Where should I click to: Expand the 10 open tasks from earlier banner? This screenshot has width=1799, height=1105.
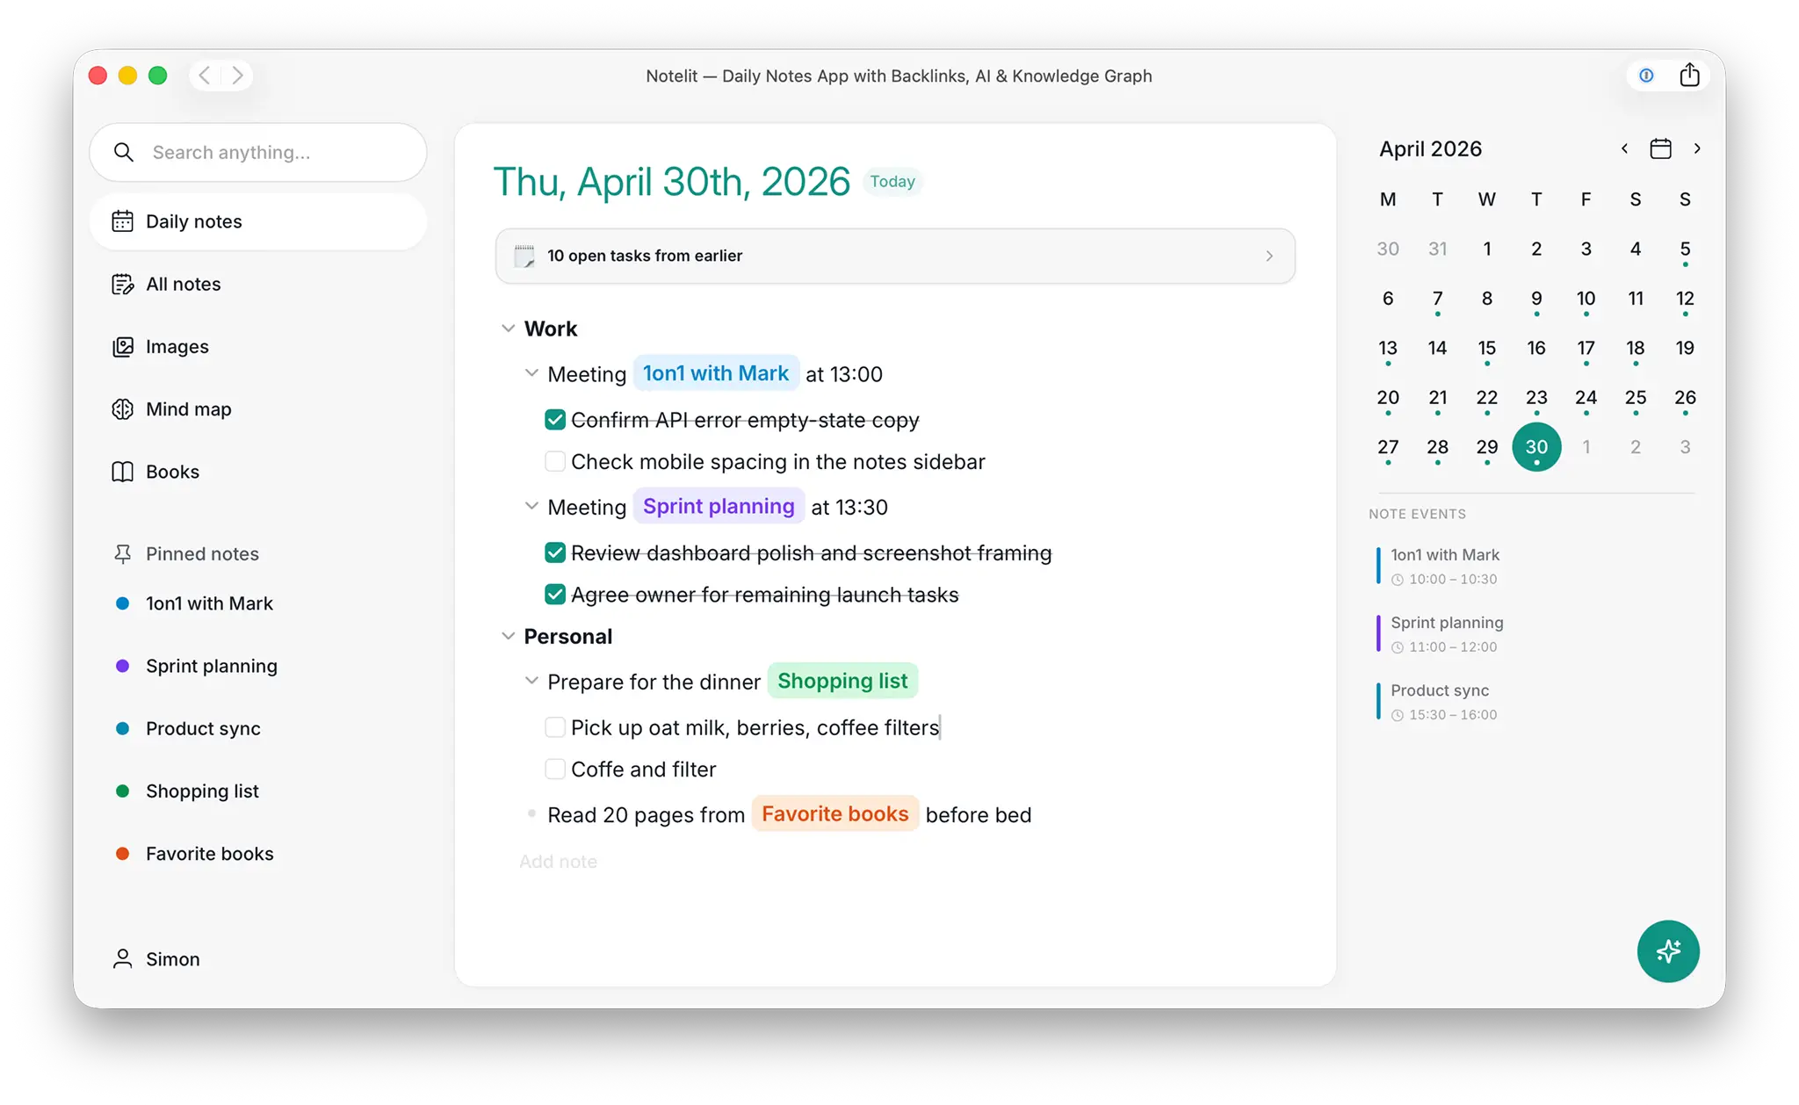point(895,256)
